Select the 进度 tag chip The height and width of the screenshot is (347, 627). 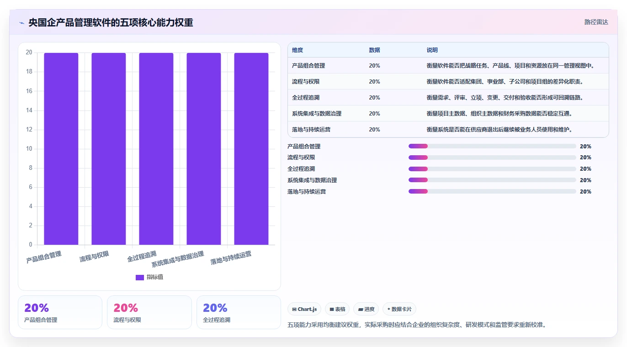point(366,309)
